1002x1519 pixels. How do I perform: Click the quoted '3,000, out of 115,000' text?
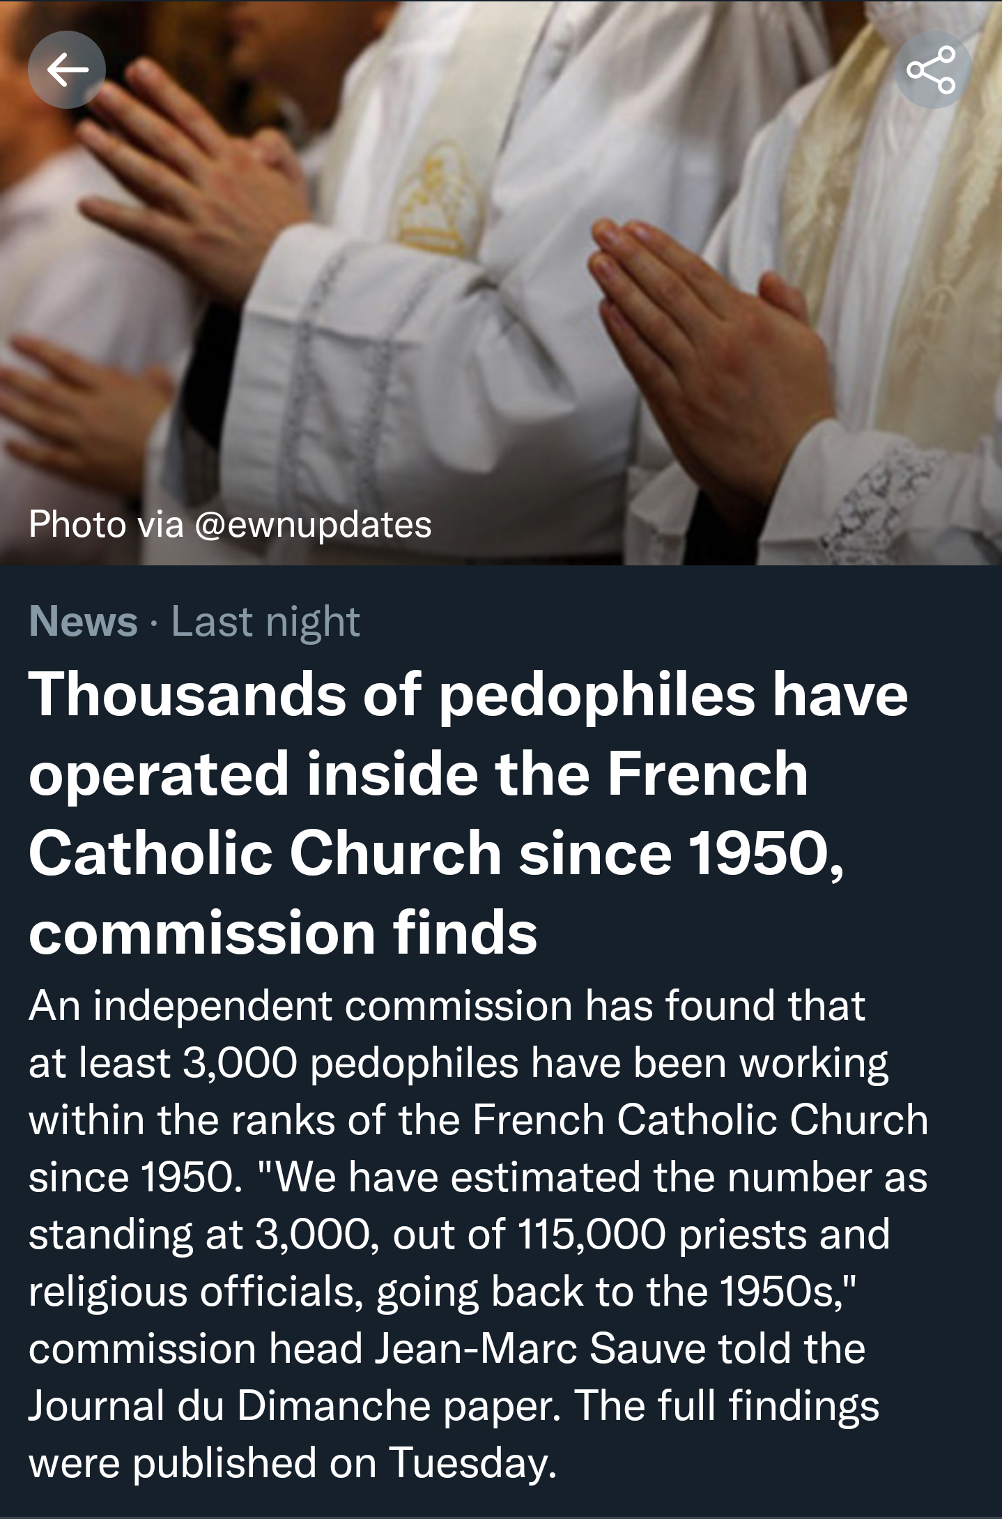460,1235
